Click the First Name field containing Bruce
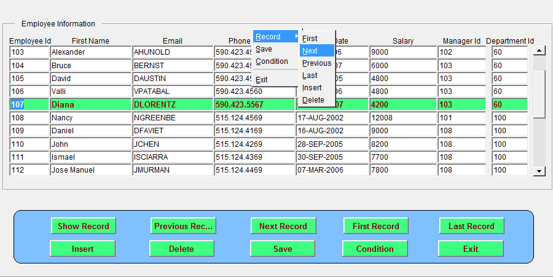The width and height of the screenshot is (553, 277). click(x=91, y=66)
